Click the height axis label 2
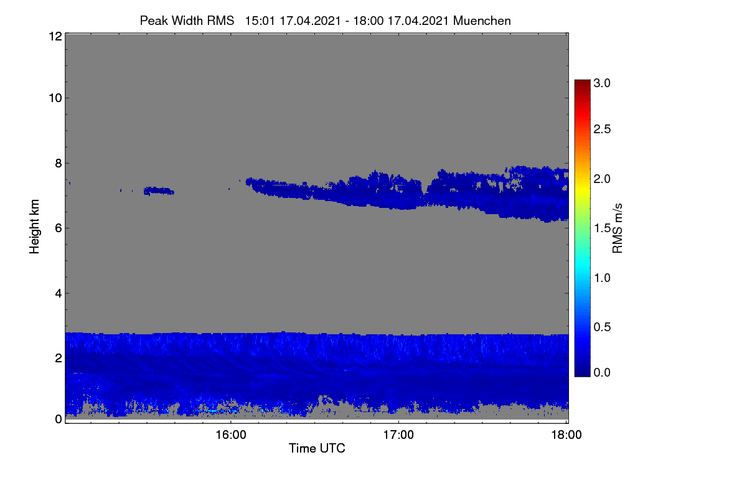The width and height of the screenshot is (747, 498). tap(58, 358)
